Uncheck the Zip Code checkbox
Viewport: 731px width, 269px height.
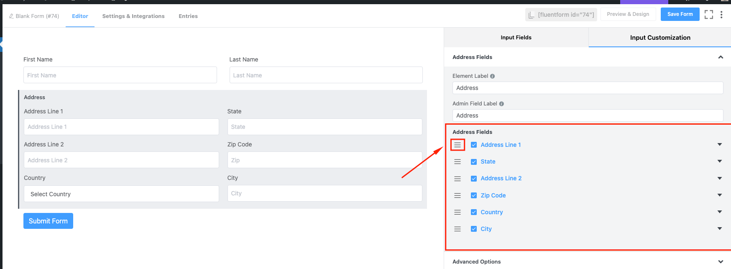(474, 195)
